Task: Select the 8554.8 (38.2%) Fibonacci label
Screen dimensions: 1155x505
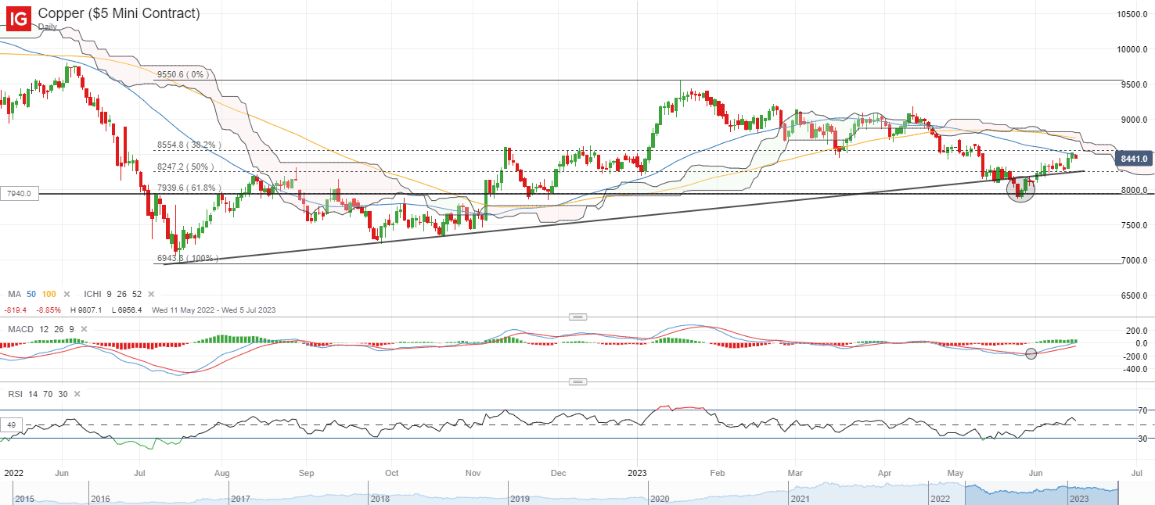Action: tap(189, 145)
